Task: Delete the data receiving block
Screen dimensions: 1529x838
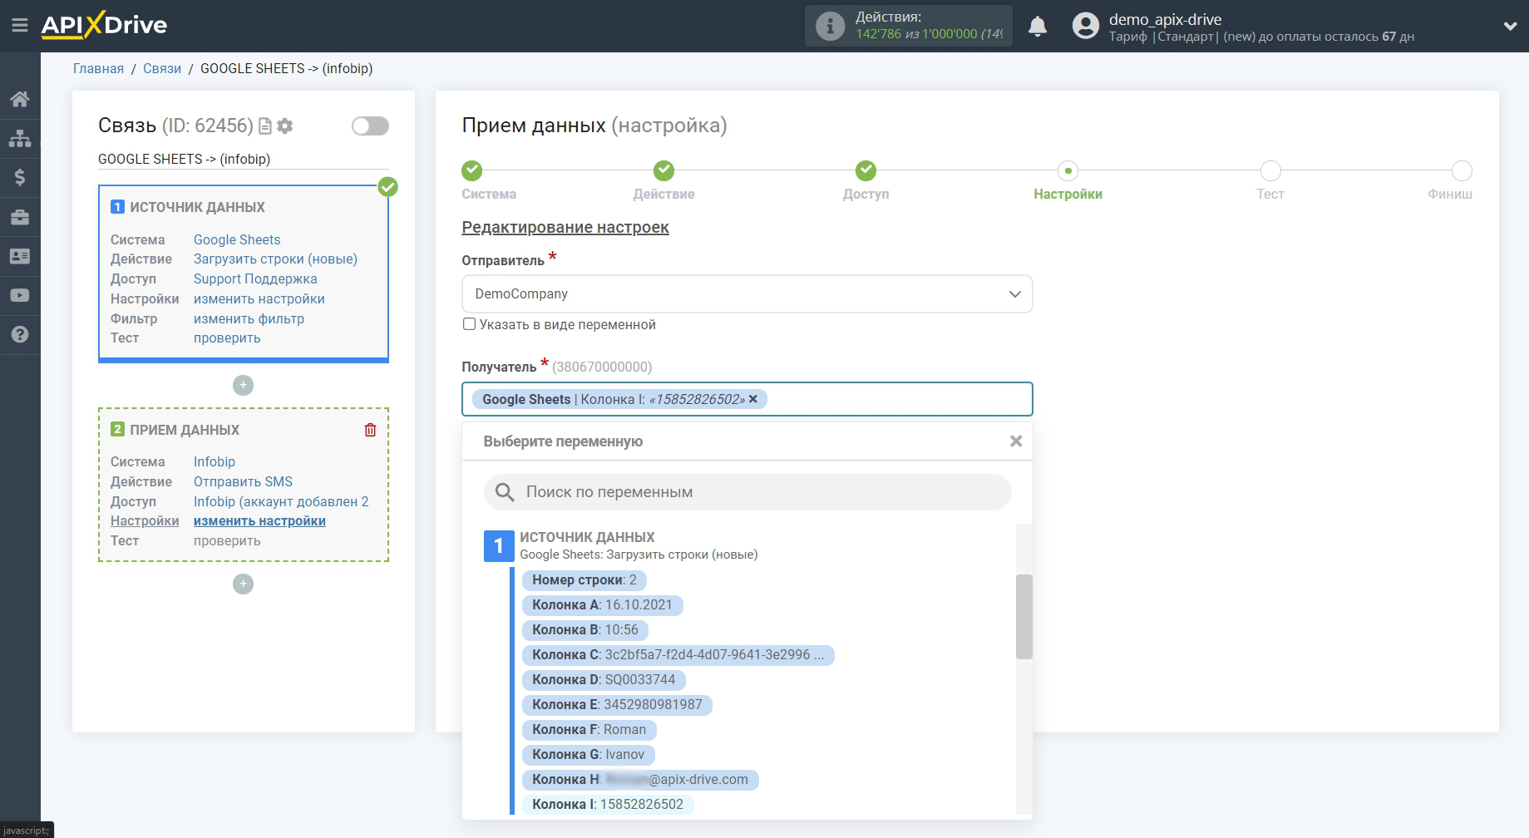Action: point(370,430)
